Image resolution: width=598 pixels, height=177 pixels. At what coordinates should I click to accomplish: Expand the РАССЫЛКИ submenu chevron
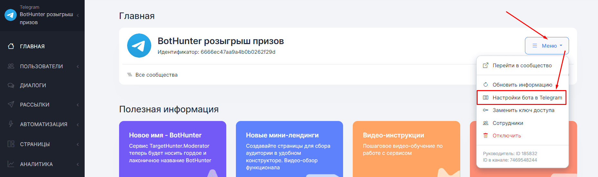tap(78, 105)
